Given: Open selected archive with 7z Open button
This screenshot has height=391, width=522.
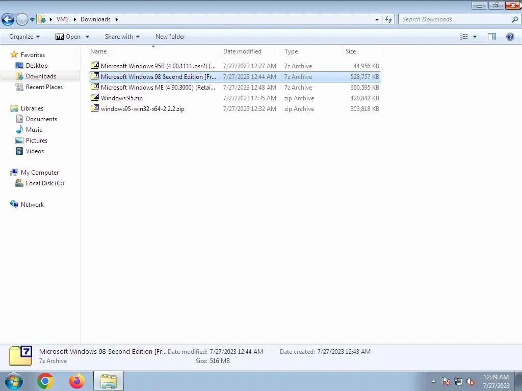Looking at the screenshot, I should click(x=68, y=37).
